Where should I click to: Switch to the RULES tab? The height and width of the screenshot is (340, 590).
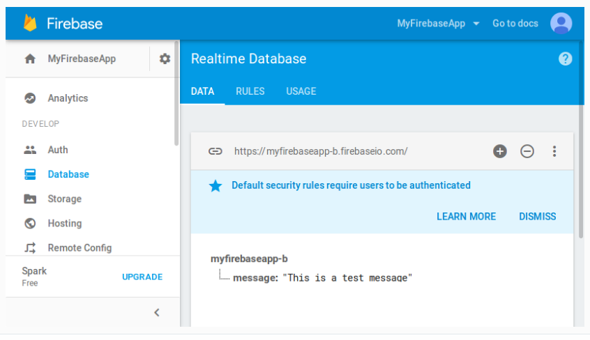click(250, 91)
